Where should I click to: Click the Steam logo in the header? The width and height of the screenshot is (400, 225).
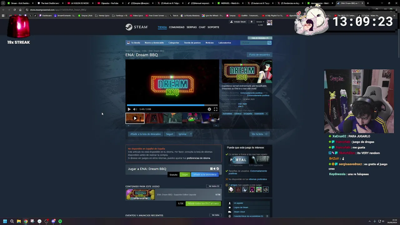click(137, 27)
